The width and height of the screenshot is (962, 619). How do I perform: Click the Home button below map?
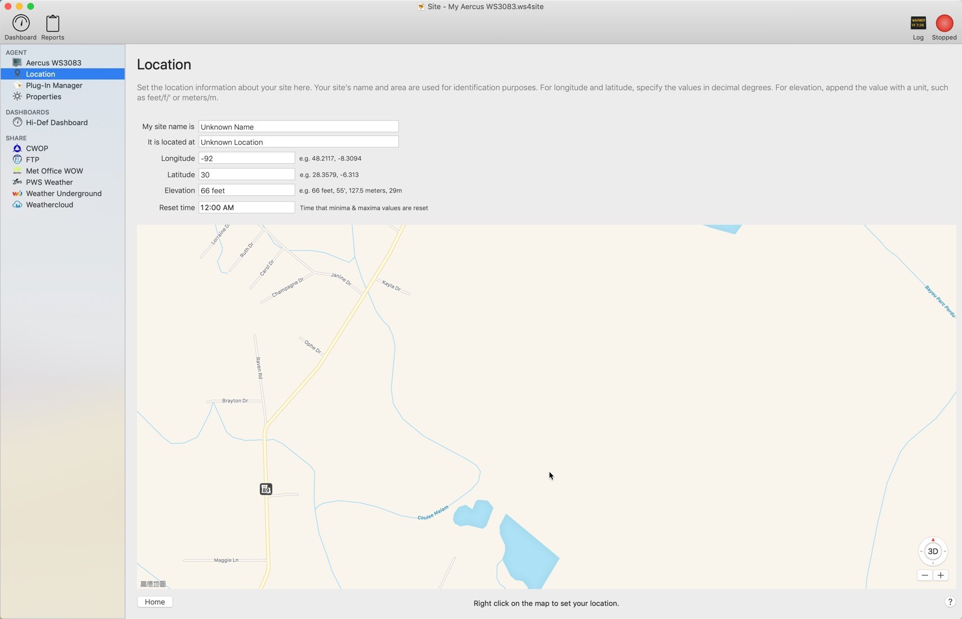coord(155,602)
